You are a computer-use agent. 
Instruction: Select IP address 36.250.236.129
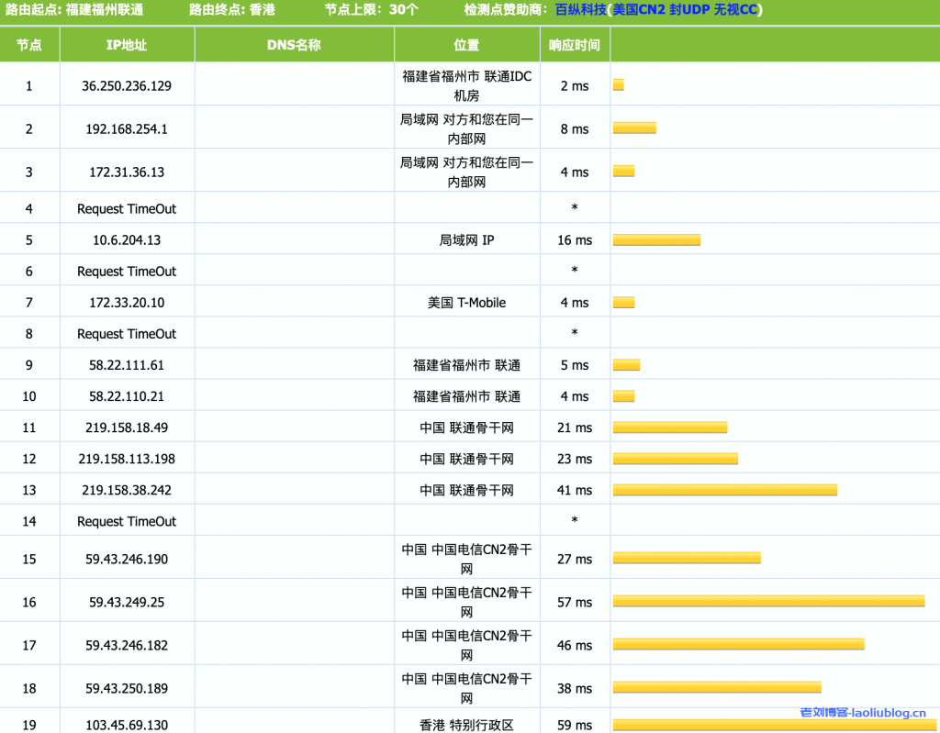[x=127, y=85]
